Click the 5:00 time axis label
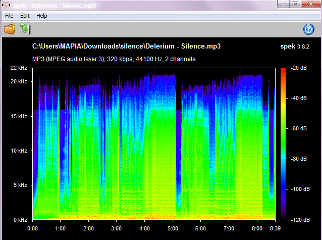The image size is (322, 240). pyautogui.click(x=173, y=229)
